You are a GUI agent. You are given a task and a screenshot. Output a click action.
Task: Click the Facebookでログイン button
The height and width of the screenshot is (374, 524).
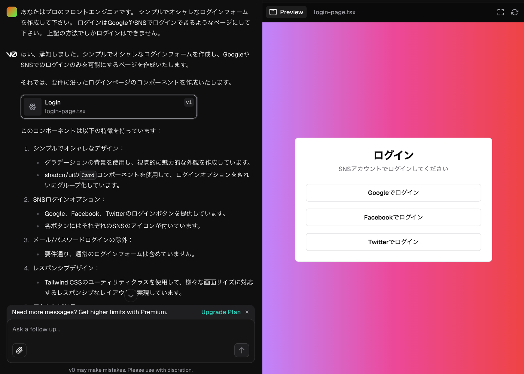[x=393, y=217]
